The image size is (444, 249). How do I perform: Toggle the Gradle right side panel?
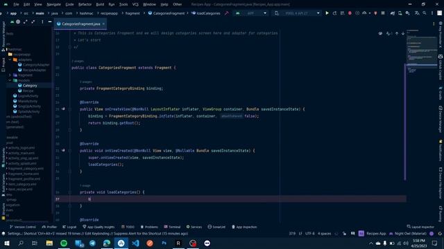[x=441, y=93]
